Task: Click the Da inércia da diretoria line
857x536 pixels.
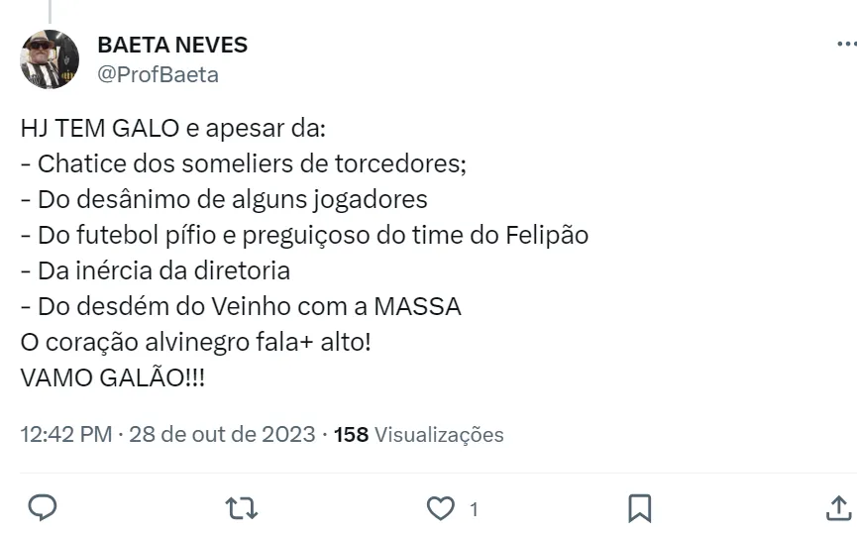Action: [155, 270]
